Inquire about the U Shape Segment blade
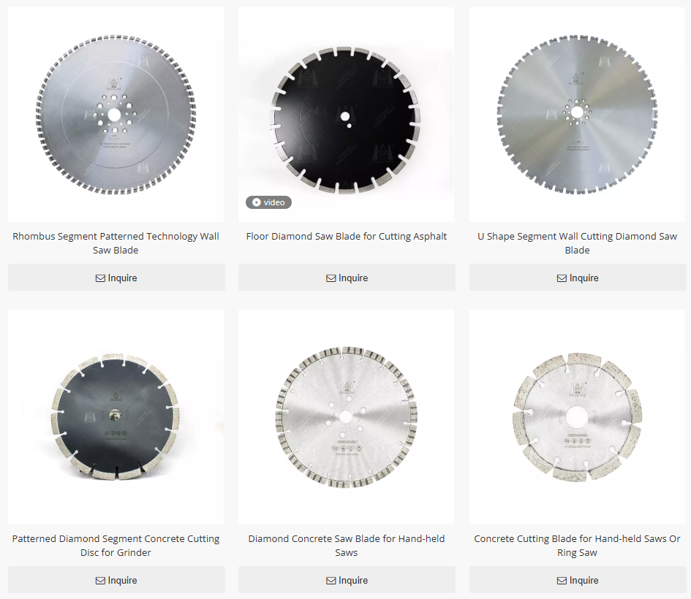 pos(578,278)
